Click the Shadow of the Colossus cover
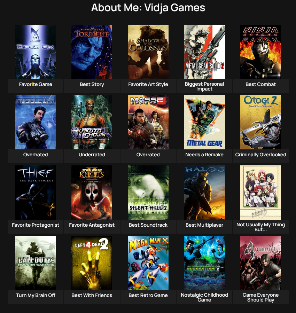Screen dimensions: 296x313 point(148,52)
